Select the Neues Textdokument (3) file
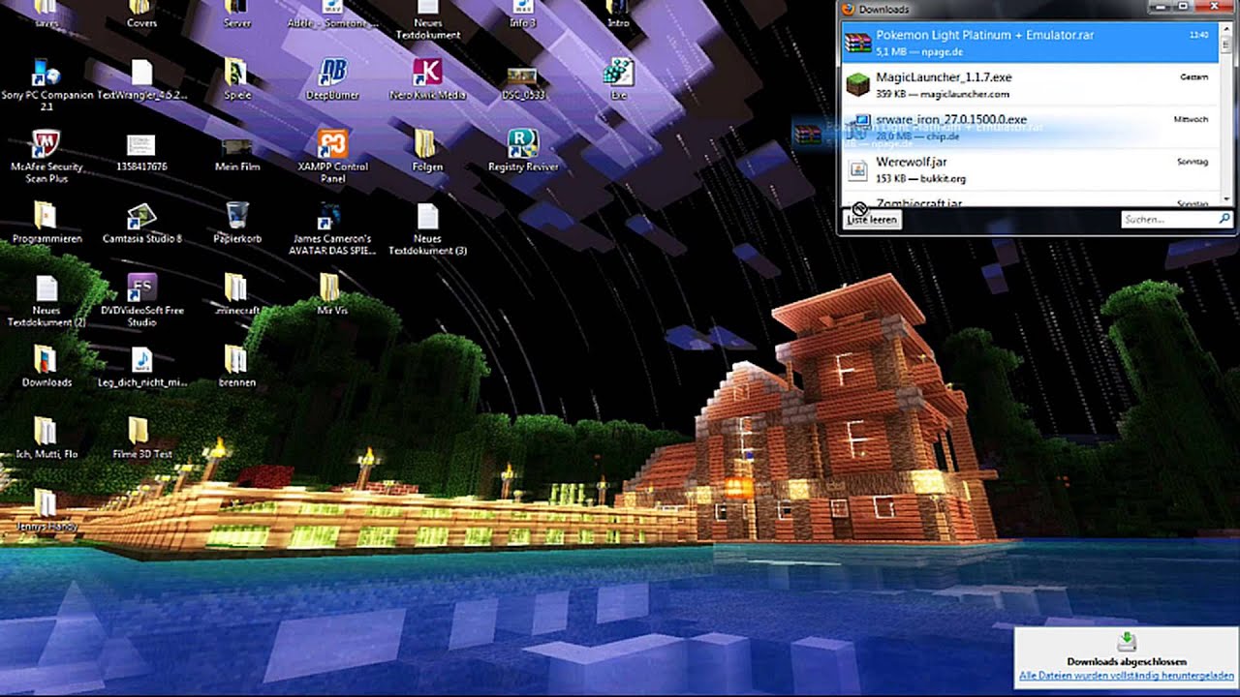Image resolution: width=1240 pixels, height=697 pixels. 427,228
